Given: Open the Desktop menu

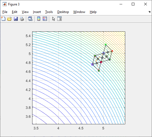Looking at the screenshot, I should tap(63, 12).
